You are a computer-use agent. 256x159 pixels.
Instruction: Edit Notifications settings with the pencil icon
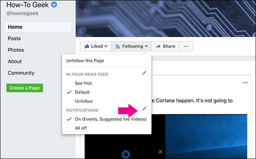144,109
